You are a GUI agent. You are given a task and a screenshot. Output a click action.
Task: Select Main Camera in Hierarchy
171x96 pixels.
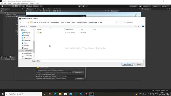pyautogui.click(x=12, y=15)
